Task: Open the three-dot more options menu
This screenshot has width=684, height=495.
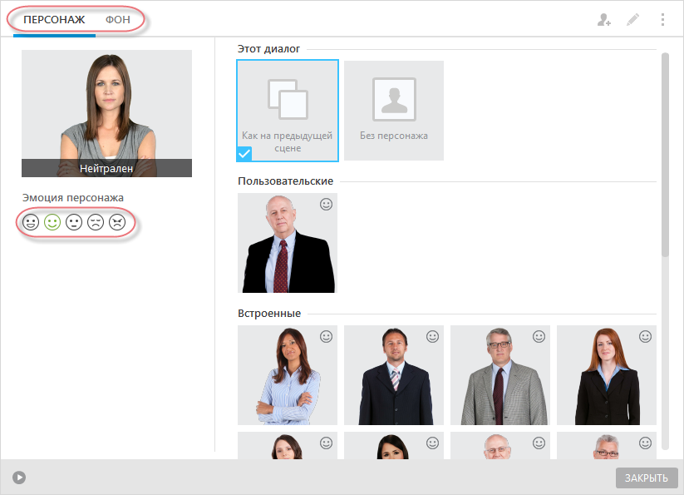Action: pyautogui.click(x=662, y=20)
